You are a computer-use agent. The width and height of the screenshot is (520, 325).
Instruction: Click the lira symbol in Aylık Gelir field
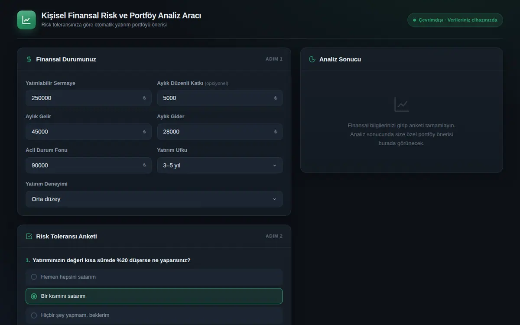[x=145, y=132]
